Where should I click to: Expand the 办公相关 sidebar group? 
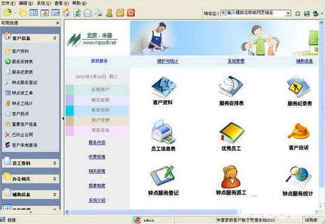[55, 179]
